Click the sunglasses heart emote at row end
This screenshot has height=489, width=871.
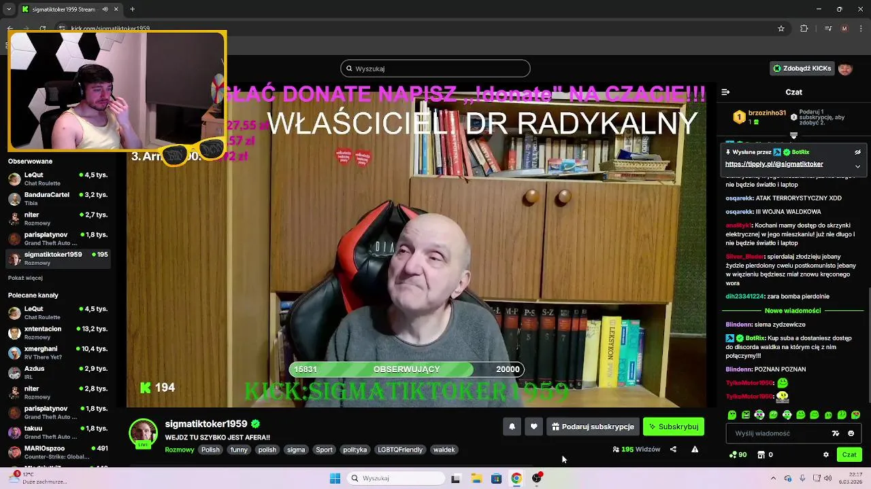tap(855, 415)
